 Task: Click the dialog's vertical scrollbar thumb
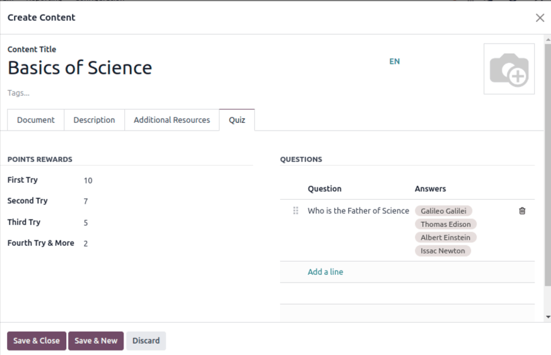point(548,165)
